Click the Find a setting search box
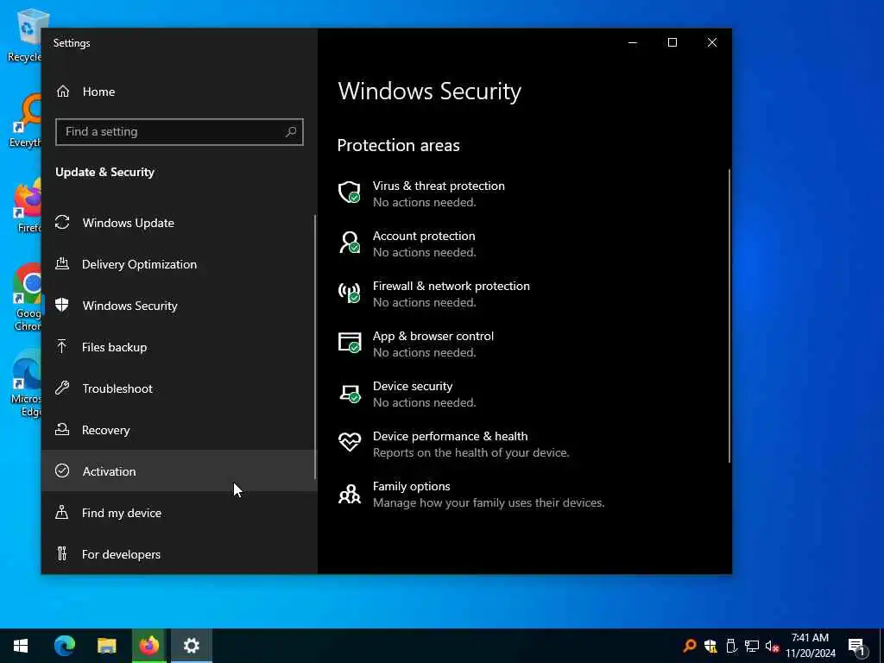The height and width of the screenshot is (663, 884). [x=180, y=131]
